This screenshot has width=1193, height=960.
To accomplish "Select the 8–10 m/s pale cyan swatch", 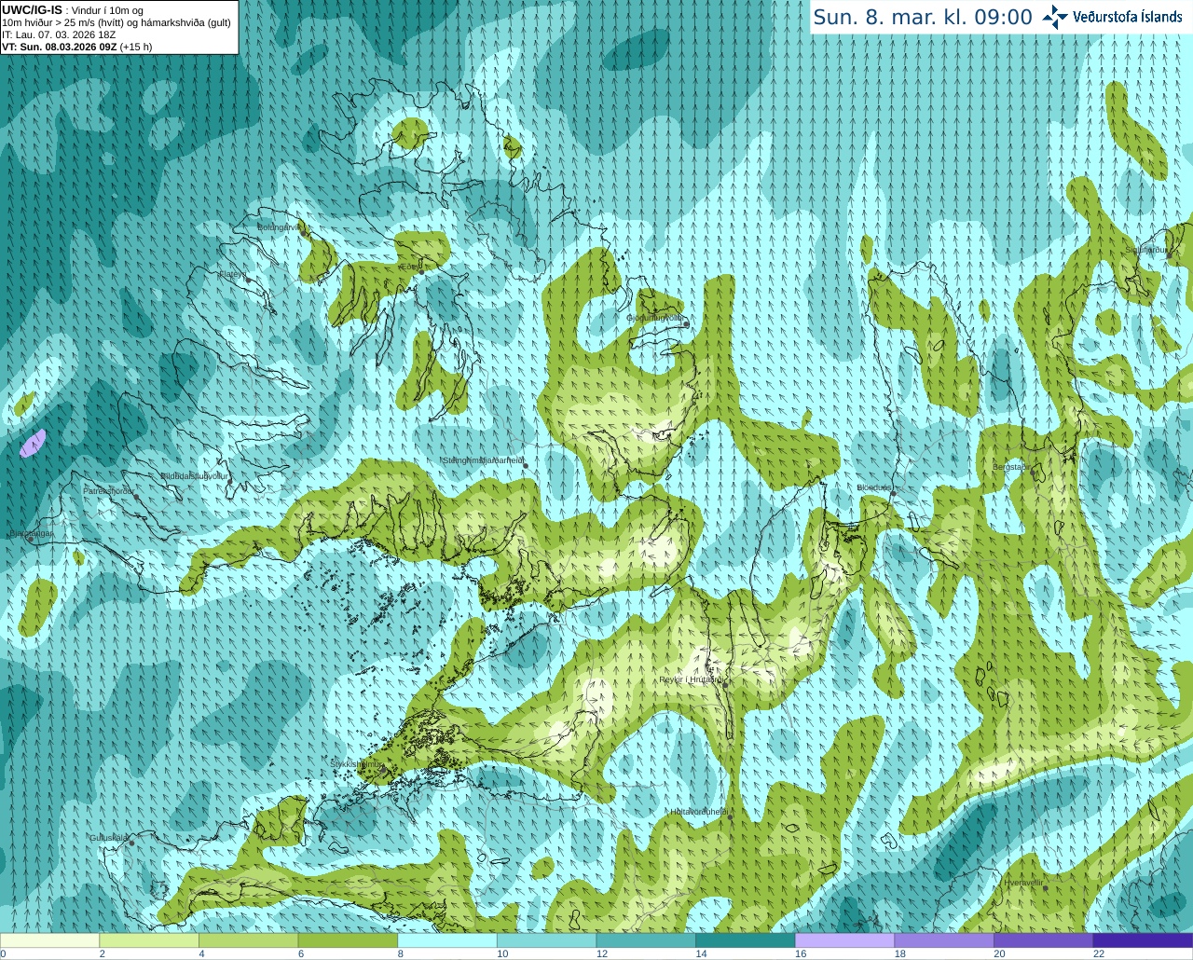I will tap(447, 940).
